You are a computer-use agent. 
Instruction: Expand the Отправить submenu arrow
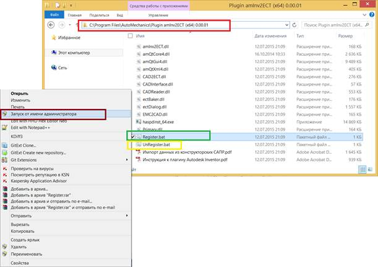pos(126,216)
